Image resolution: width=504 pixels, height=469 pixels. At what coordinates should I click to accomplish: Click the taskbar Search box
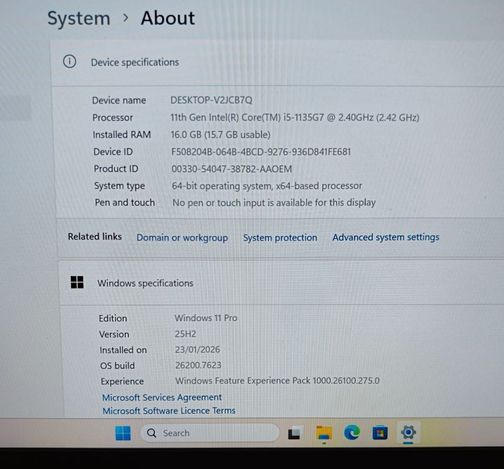tap(210, 433)
